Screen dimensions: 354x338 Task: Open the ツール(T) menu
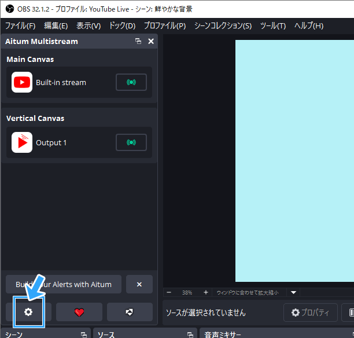(273, 26)
